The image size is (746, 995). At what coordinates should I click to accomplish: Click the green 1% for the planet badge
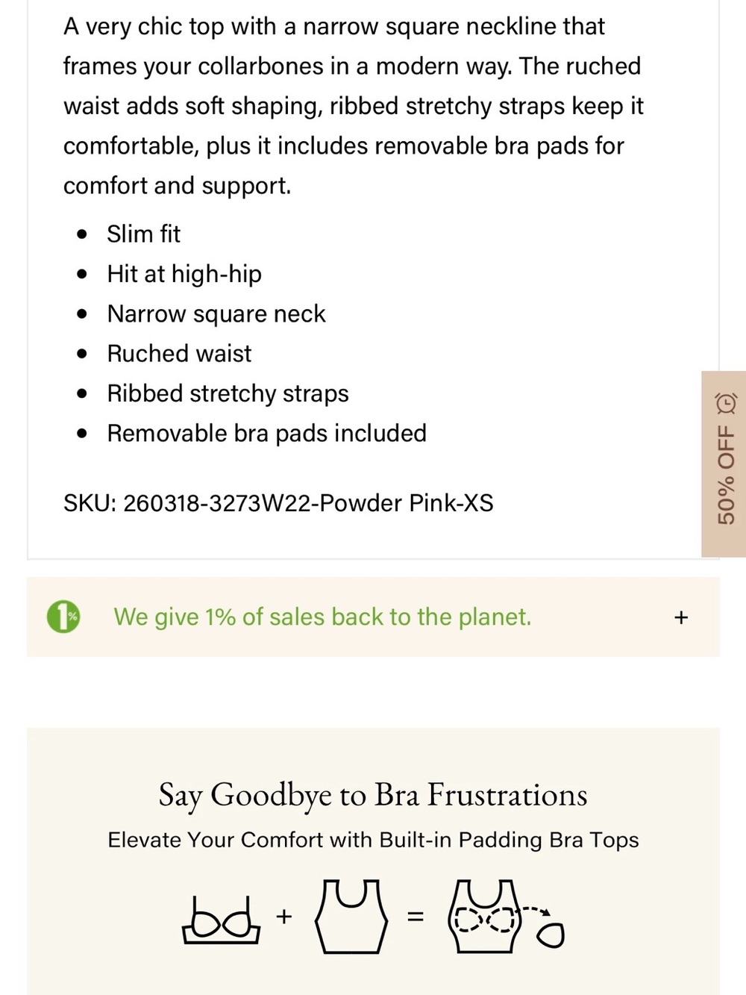point(63,617)
